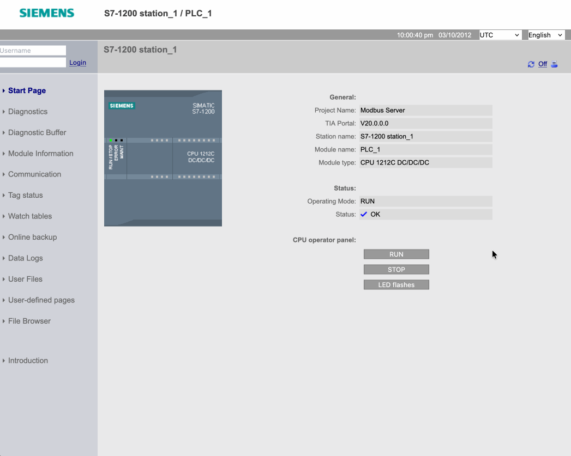The image size is (571, 456).
Task: Click the Operating Mode value RUN
Action: click(x=425, y=201)
